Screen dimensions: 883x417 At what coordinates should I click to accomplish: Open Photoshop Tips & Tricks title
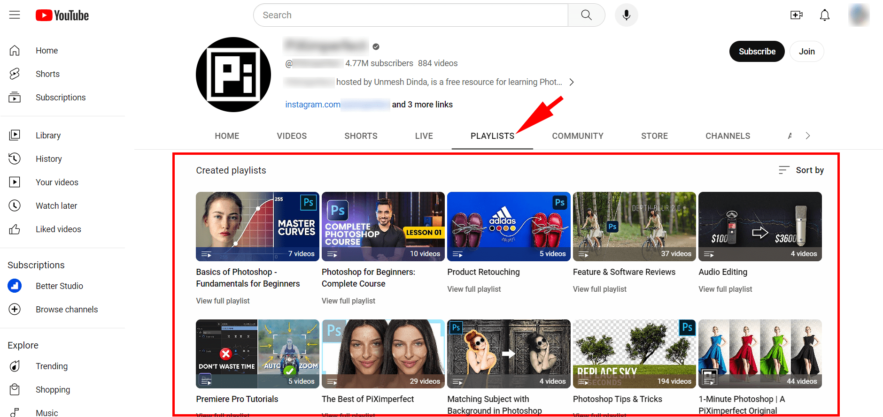point(617,399)
